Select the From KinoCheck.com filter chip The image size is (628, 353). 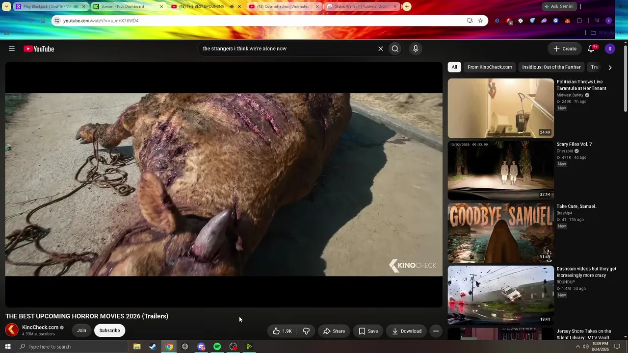490,67
